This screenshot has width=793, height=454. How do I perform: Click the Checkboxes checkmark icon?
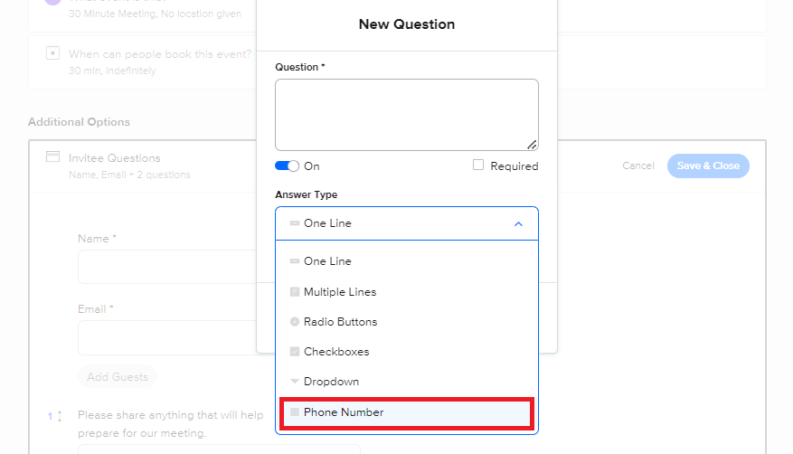[x=295, y=352]
